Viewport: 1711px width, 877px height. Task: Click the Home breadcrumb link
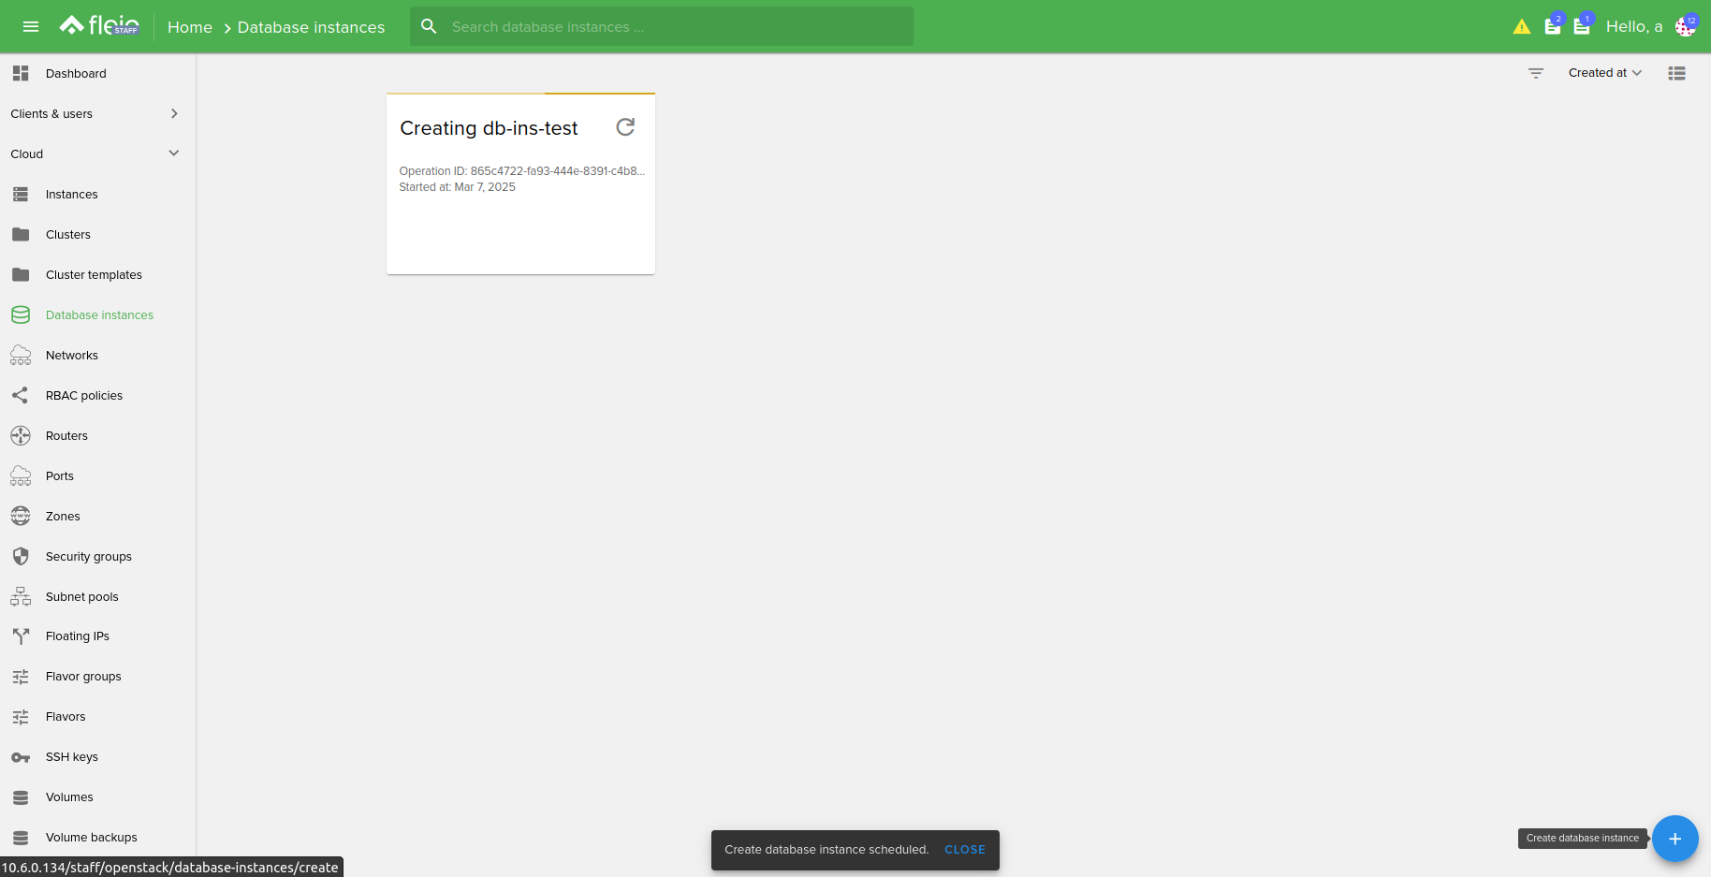[189, 27]
